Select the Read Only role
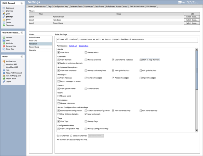 point(41,41)
